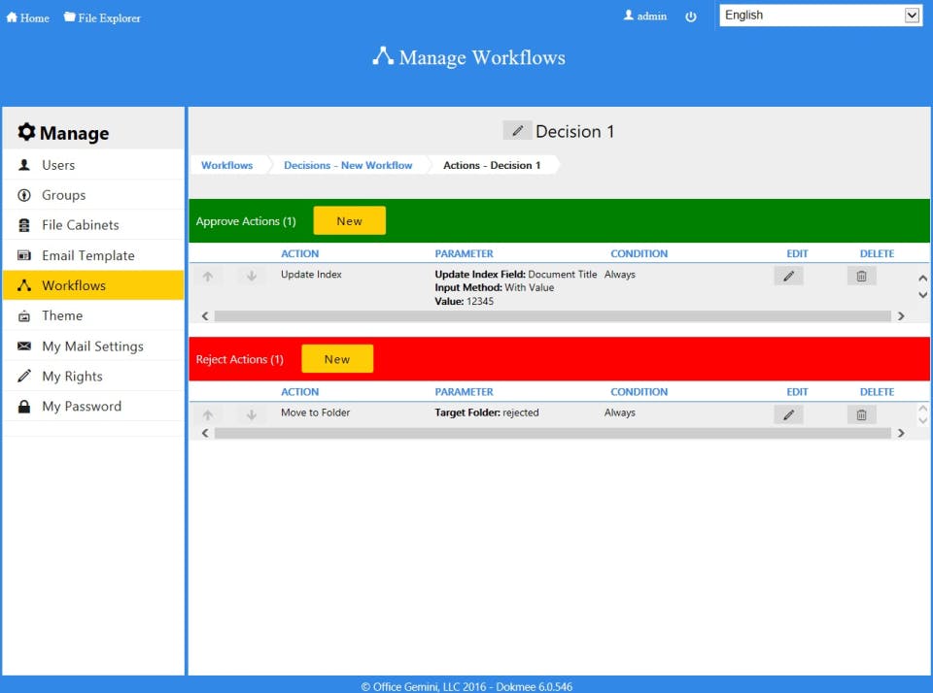Go to Workflows breadcrumb

coord(226,165)
